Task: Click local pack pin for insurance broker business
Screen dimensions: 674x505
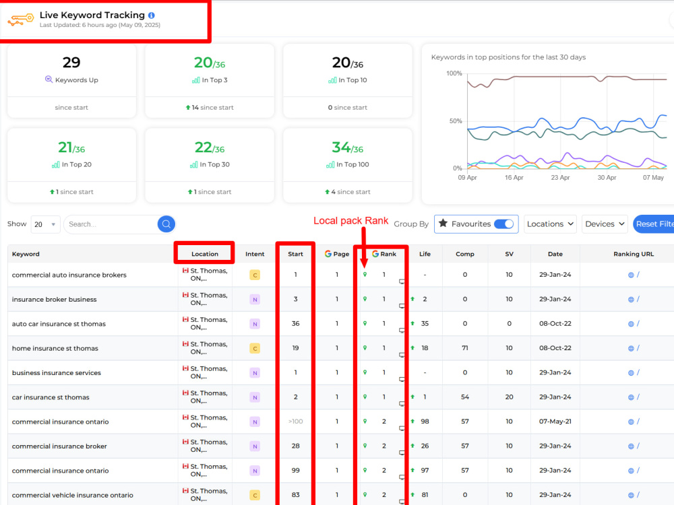Action: (365, 299)
